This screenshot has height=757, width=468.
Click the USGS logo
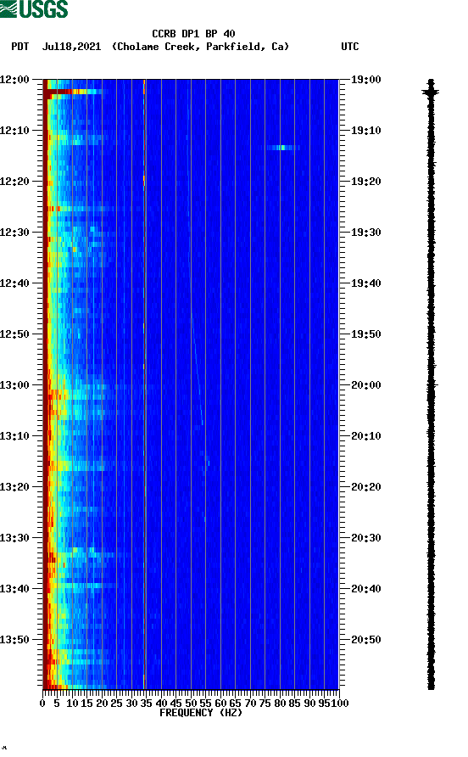(34, 8)
